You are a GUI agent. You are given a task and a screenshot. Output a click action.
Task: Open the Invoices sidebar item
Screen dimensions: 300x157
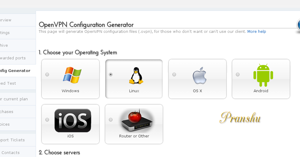pos(18,124)
